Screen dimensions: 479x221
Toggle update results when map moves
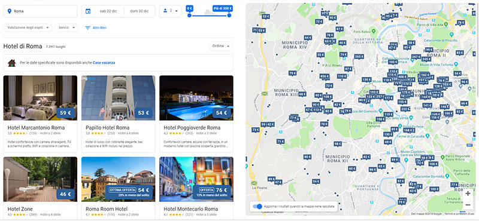tap(257, 207)
